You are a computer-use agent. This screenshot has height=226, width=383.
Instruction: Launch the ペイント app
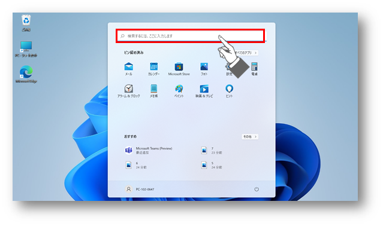tap(179, 91)
